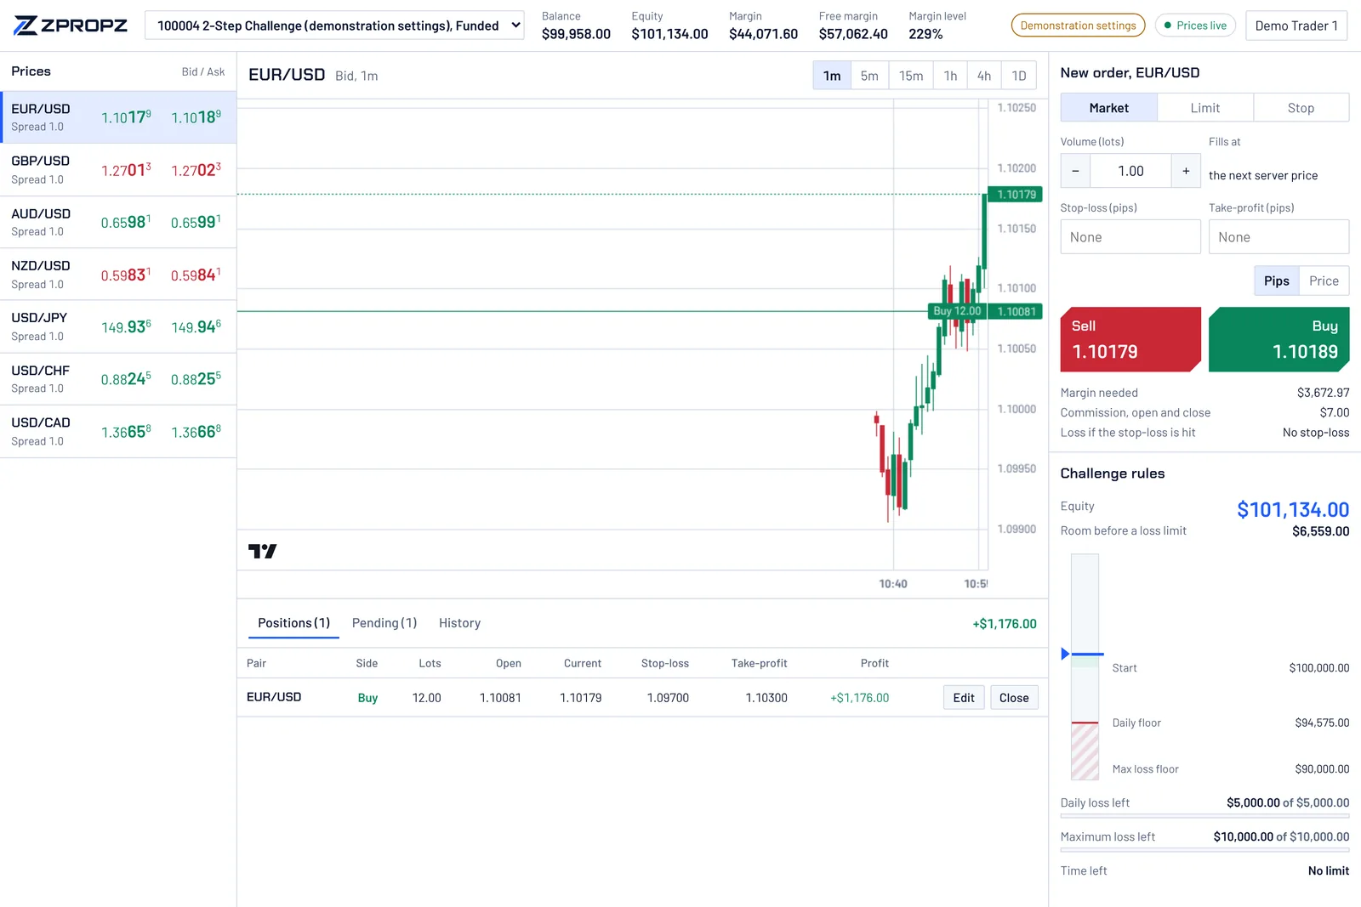Viewport: 1361px width, 907px height.
Task: Select EUR/USD in prices list
Action: (x=118, y=117)
